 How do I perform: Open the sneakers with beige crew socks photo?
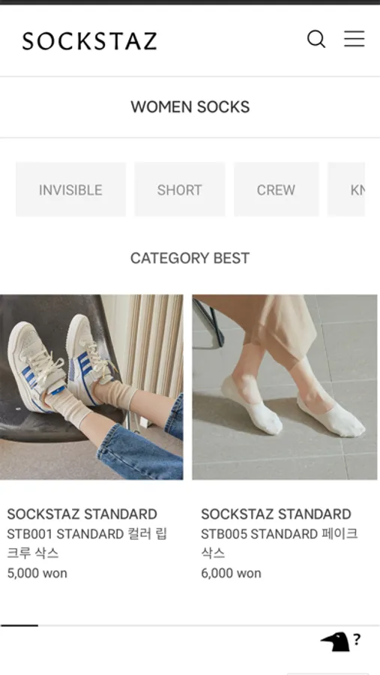tap(91, 387)
